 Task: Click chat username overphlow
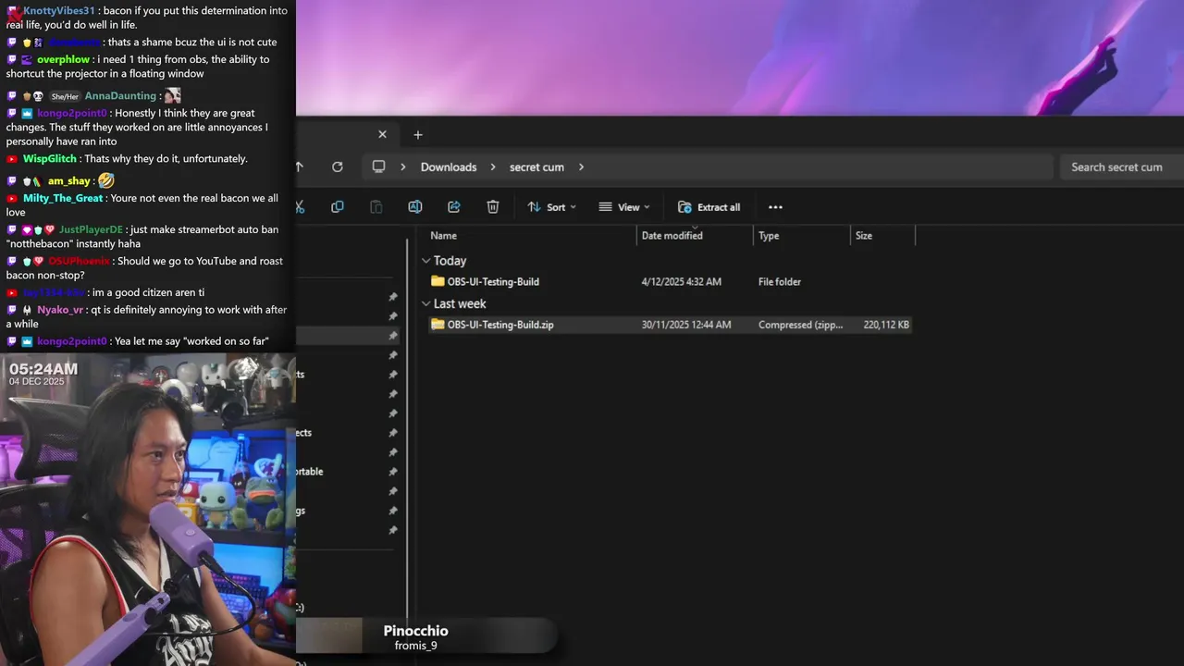click(64, 59)
